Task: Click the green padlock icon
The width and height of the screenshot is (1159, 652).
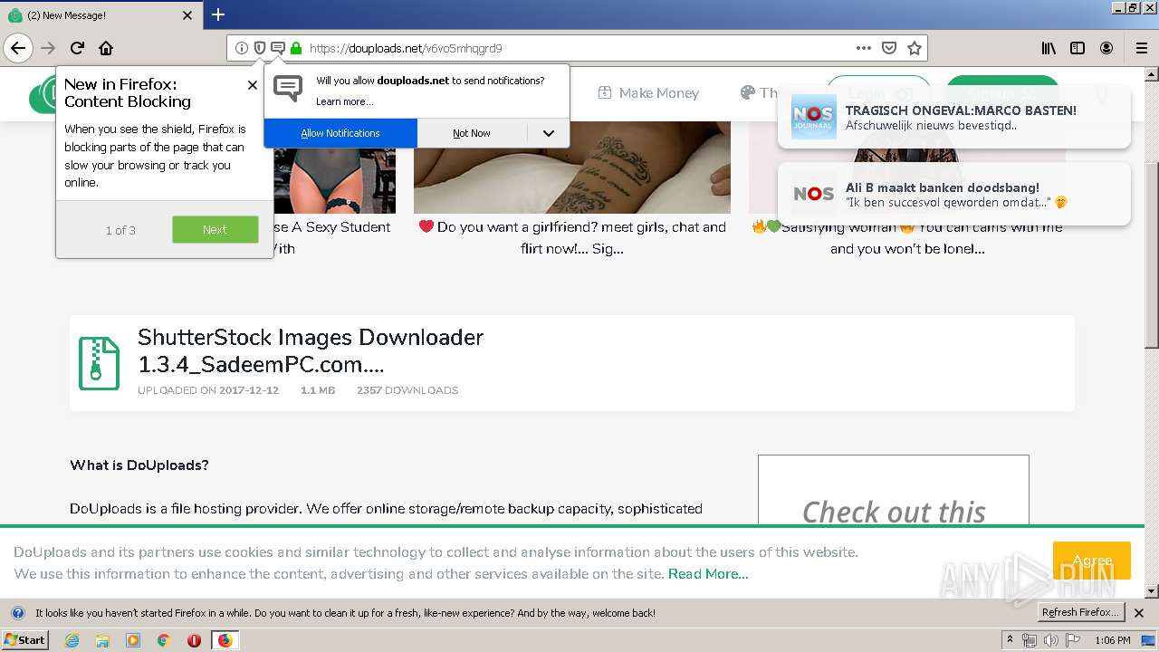Action: (x=295, y=48)
